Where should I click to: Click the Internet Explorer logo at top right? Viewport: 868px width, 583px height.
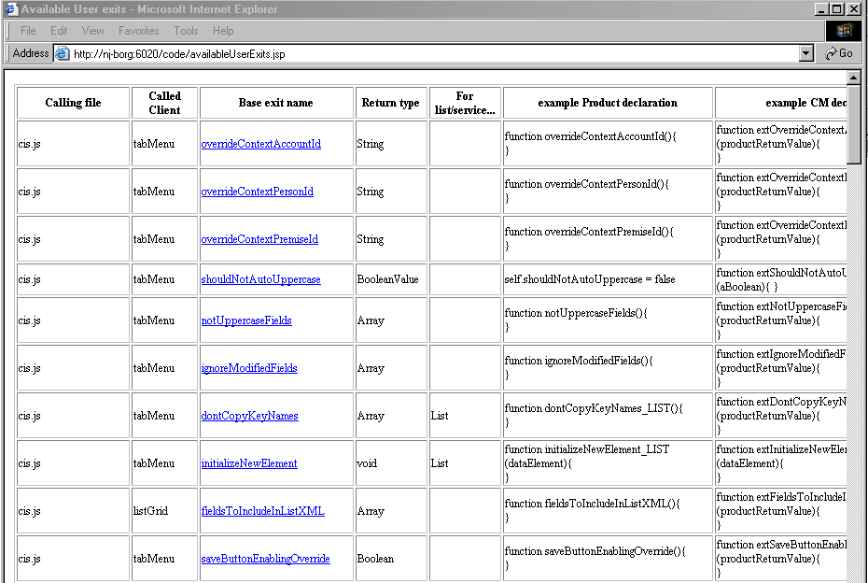point(843,30)
